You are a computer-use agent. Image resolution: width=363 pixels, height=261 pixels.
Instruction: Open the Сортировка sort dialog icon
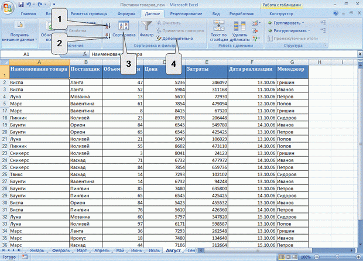coord(124,25)
